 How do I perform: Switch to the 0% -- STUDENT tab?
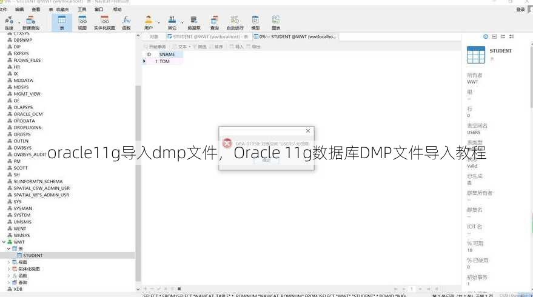295,36
